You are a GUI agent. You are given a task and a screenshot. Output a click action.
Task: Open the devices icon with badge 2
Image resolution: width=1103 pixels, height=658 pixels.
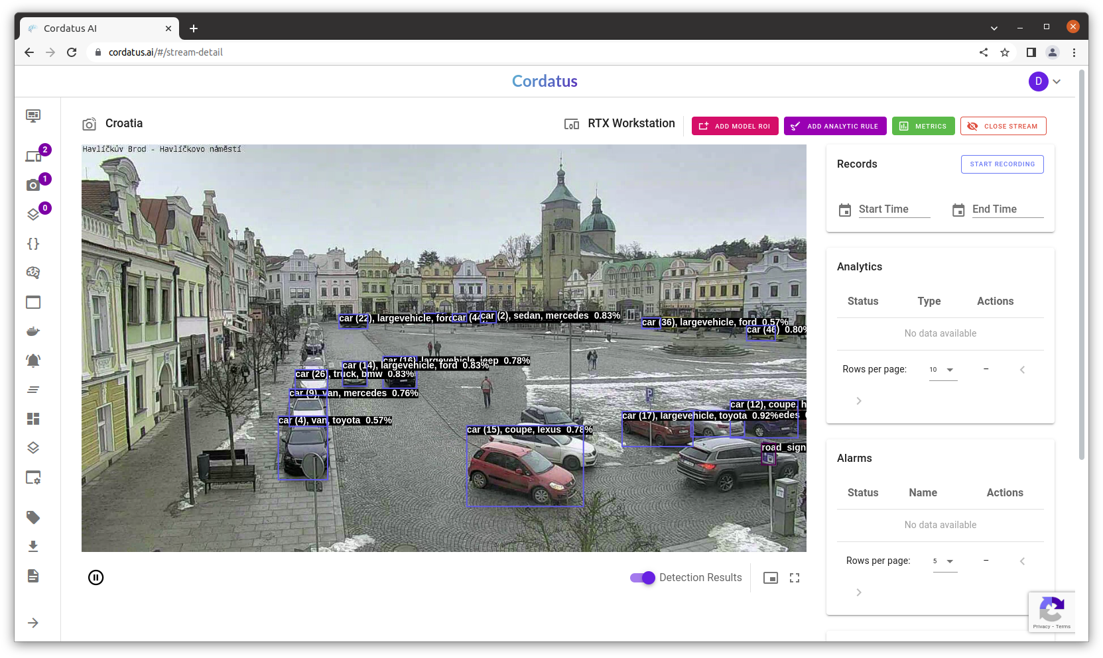click(x=34, y=156)
